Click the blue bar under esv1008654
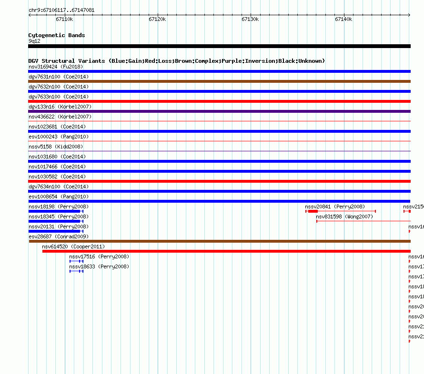 pyautogui.click(x=219, y=201)
